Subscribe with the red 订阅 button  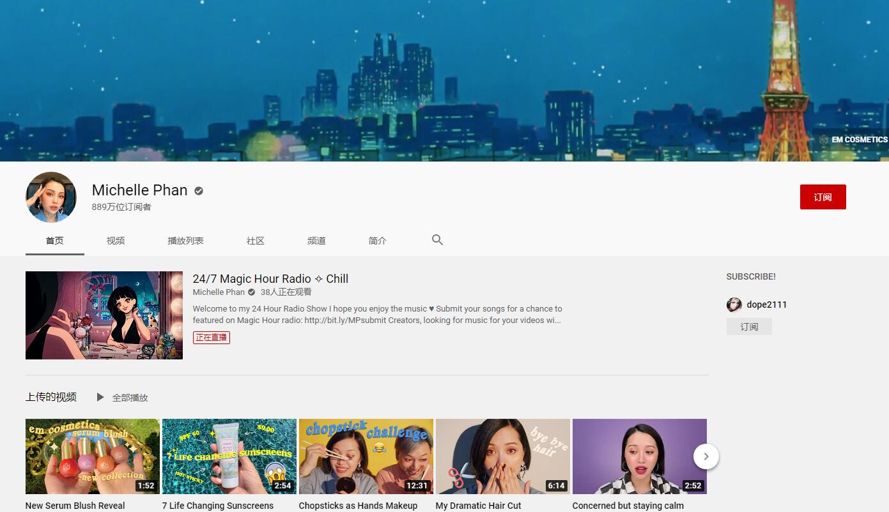coord(823,197)
